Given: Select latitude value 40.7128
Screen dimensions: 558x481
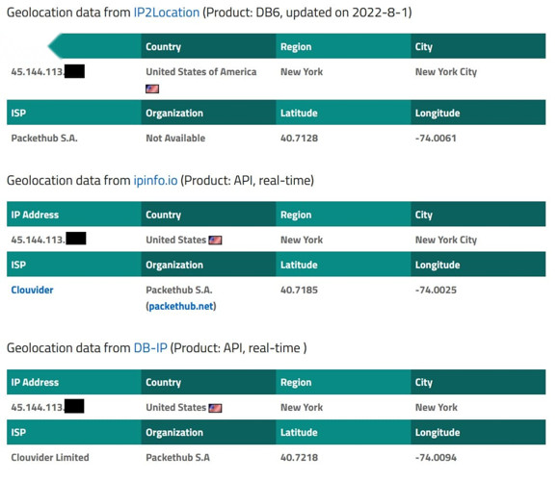Looking at the screenshot, I should pos(300,139).
